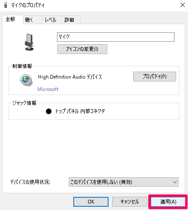Select the 全般 tab
188x210 pixels.
coord(13,19)
